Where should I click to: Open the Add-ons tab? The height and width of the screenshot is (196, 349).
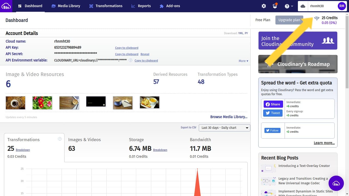(170, 6)
